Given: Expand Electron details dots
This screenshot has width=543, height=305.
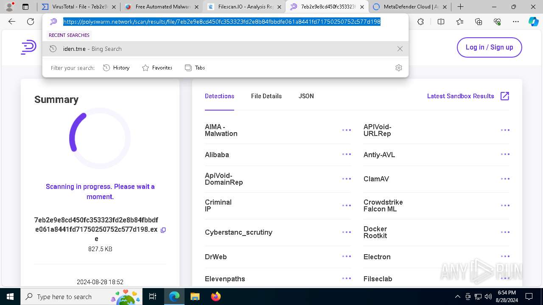Looking at the screenshot, I should [x=505, y=257].
